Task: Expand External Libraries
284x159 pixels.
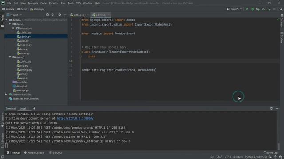Action: pos(6,95)
